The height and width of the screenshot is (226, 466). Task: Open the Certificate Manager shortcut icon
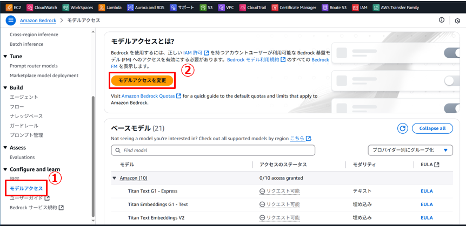click(x=275, y=8)
